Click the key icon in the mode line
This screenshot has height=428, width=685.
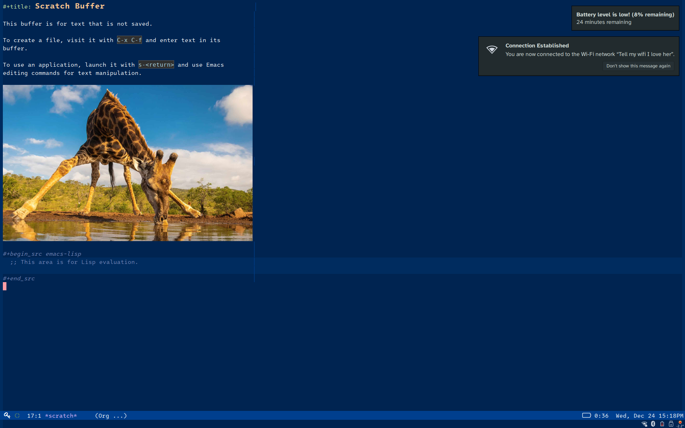(x=7, y=415)
